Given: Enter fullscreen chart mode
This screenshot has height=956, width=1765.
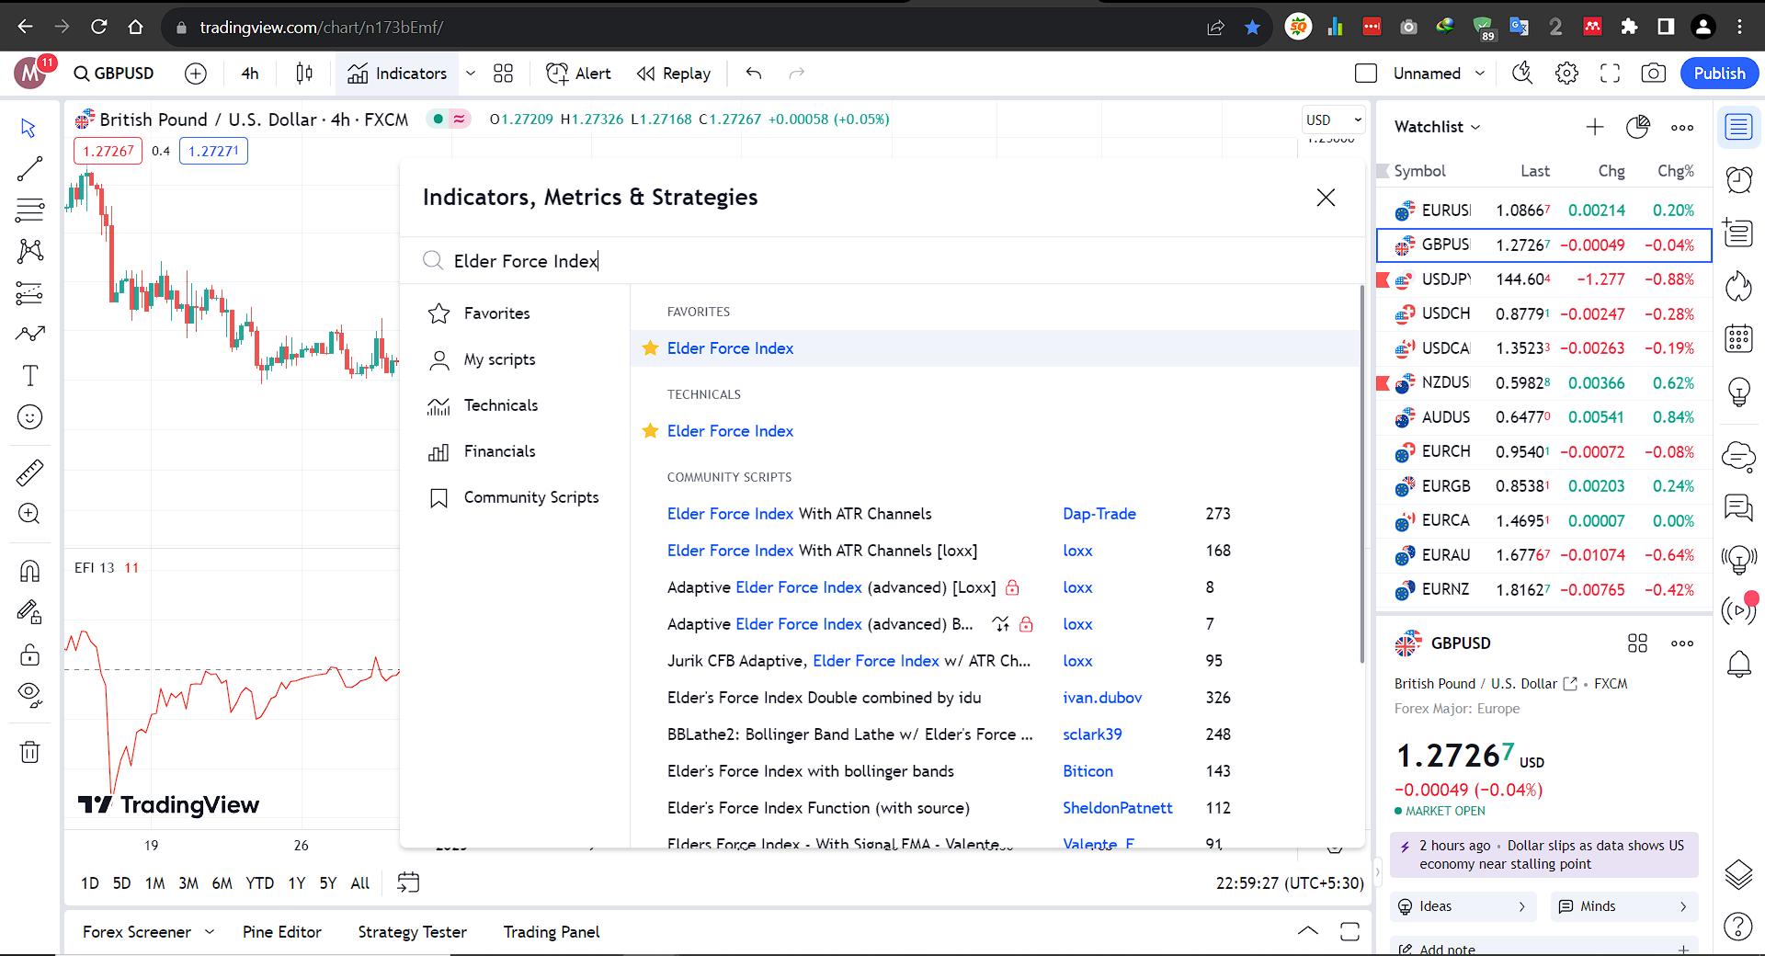Looking at the screenshot, I should tap(1610, 74).
